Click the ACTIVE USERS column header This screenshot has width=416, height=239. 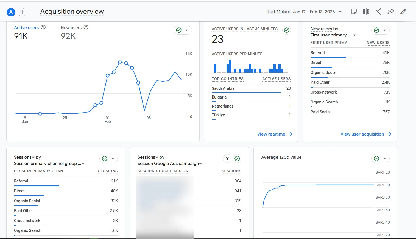point(277,79)
